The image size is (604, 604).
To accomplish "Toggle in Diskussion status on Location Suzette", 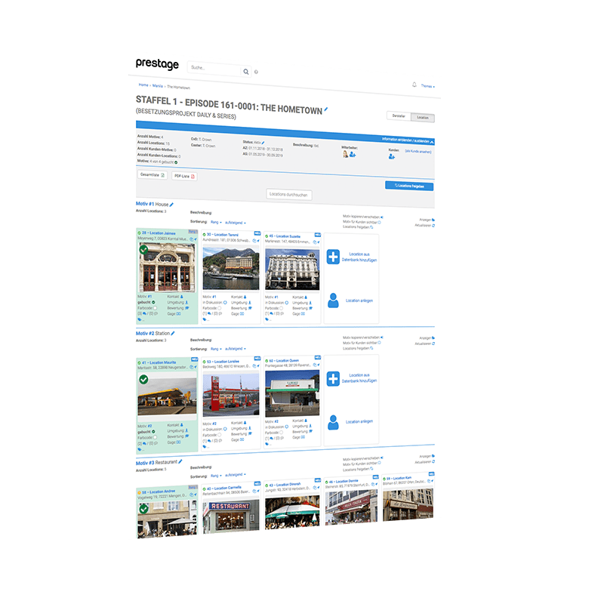I will (286, 303).
